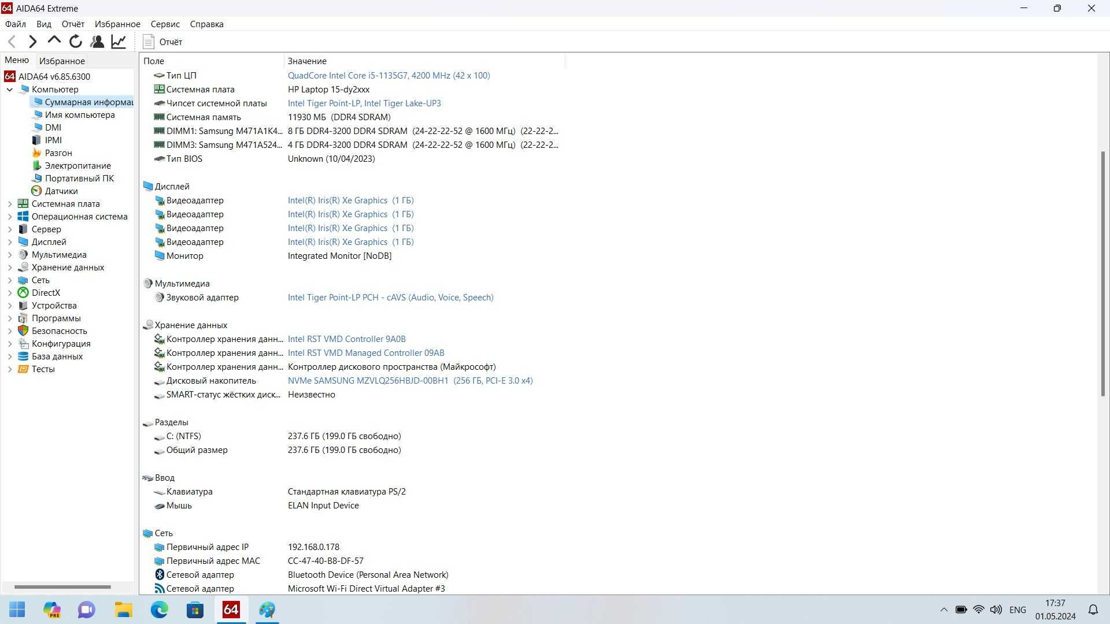
Task: Click the Конфигурация icon in the tree
Action: tap(23, 344)
